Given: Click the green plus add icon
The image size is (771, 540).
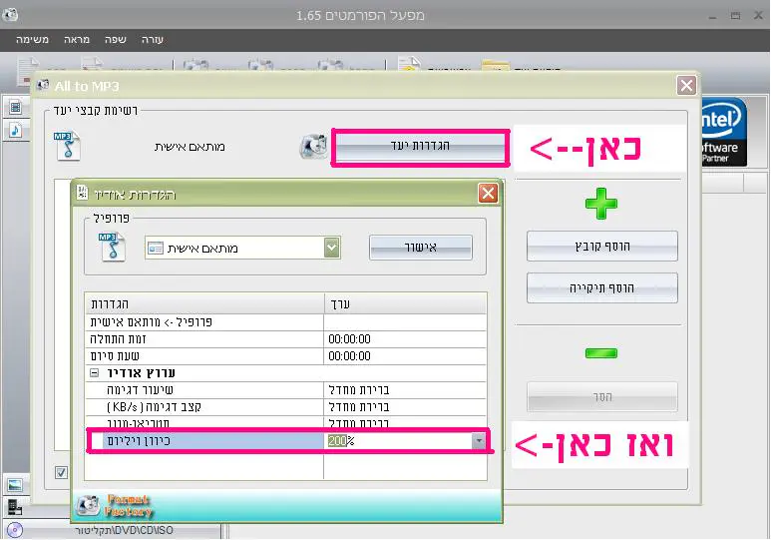Looking at the screenshot, I should coord(600,204).
